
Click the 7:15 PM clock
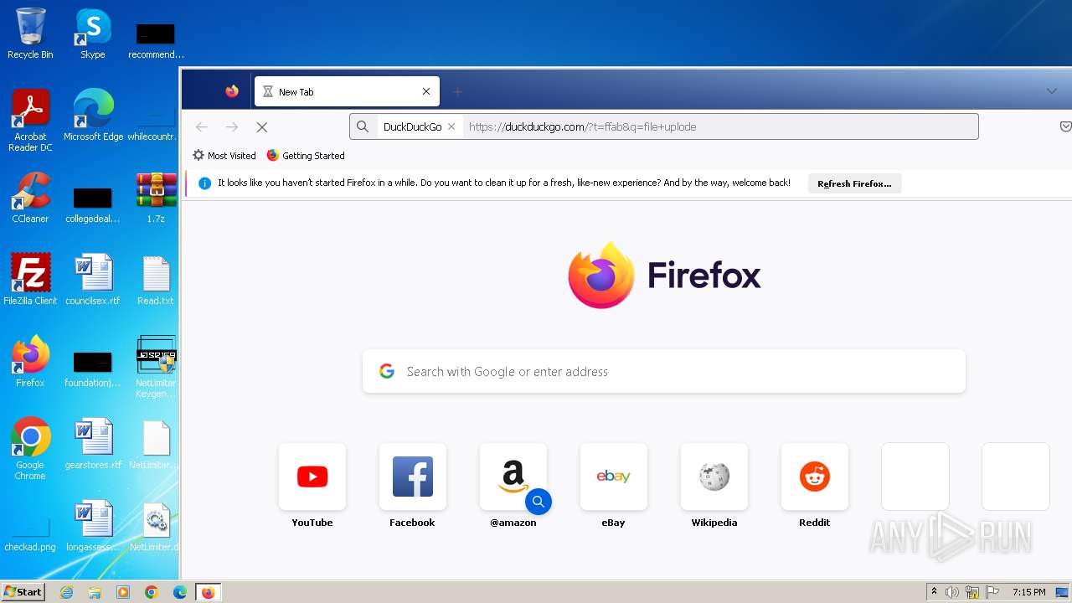(1028, 592)
